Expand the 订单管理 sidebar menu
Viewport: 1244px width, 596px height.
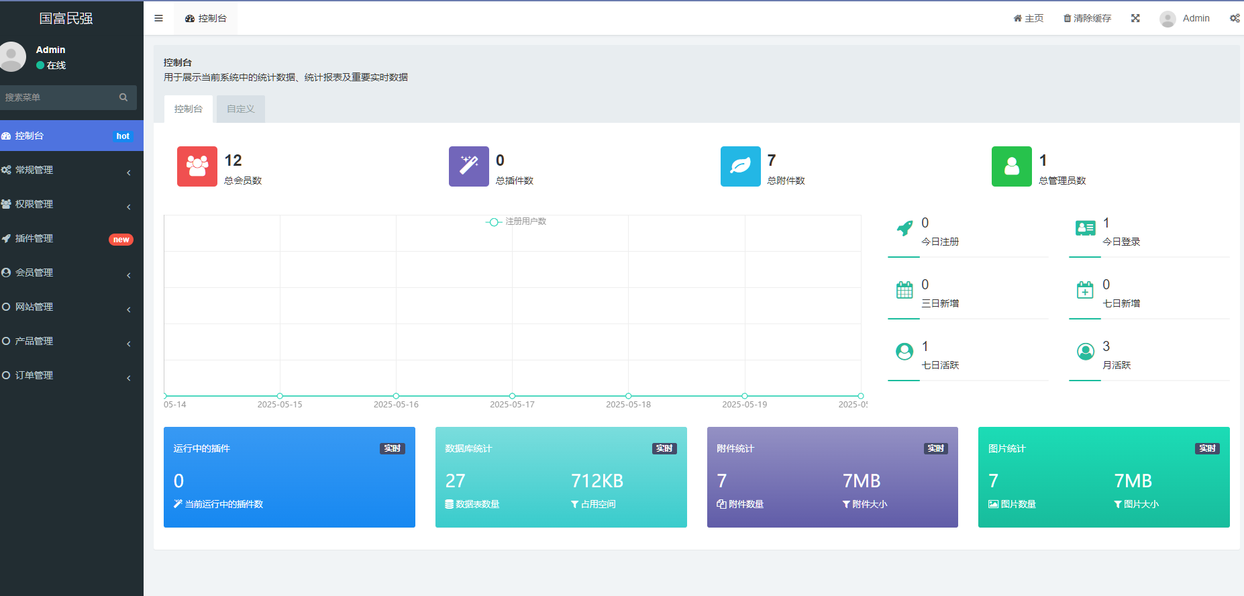click(67, 375)
